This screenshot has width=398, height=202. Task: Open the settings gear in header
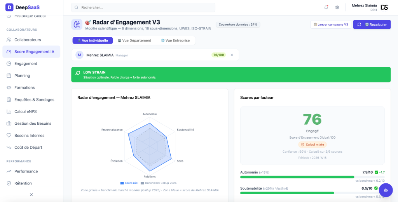point(337,7)
